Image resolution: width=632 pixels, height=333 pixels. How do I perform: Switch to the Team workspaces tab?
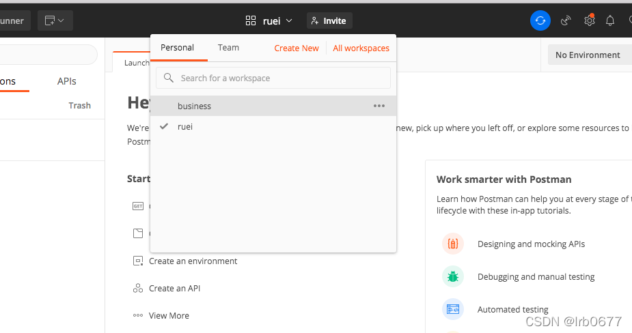[228, 48]
